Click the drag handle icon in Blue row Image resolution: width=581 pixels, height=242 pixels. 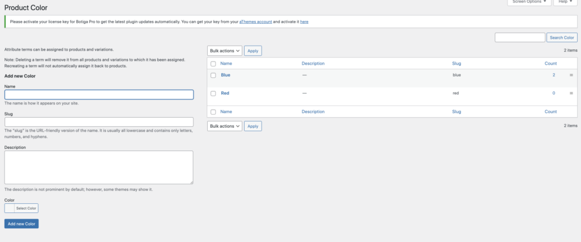coord(571,75)
